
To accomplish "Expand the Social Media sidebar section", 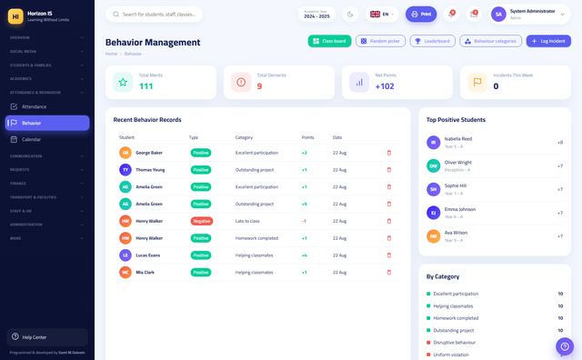I will [46, 51].
